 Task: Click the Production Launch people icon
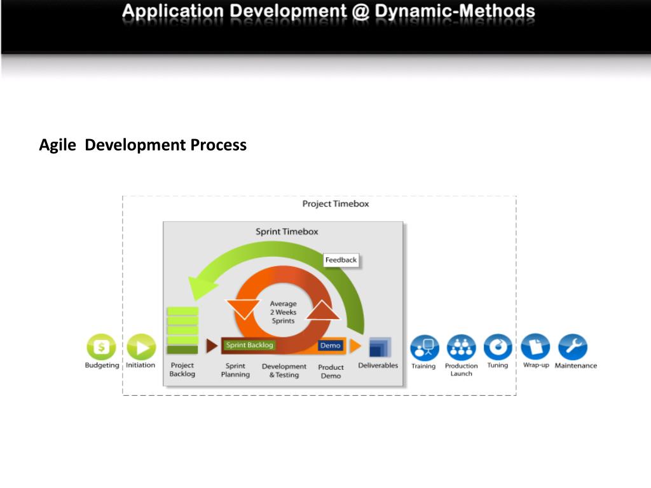(x=462, y=348)
